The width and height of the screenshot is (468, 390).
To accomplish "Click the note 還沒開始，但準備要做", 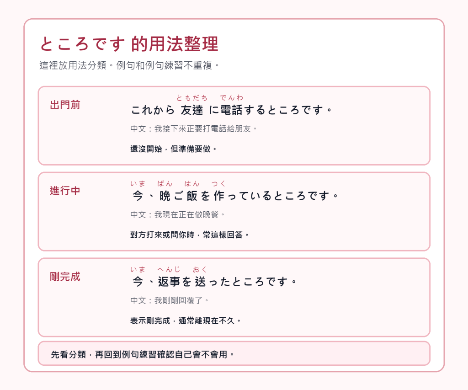I will (173, 149).
